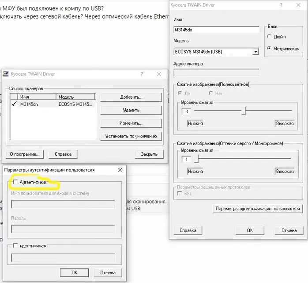Screen dimensions: 308x283
Task: Click Отмена in the scanner settings window
Action: pyautogui.click(x=289, y=230)
